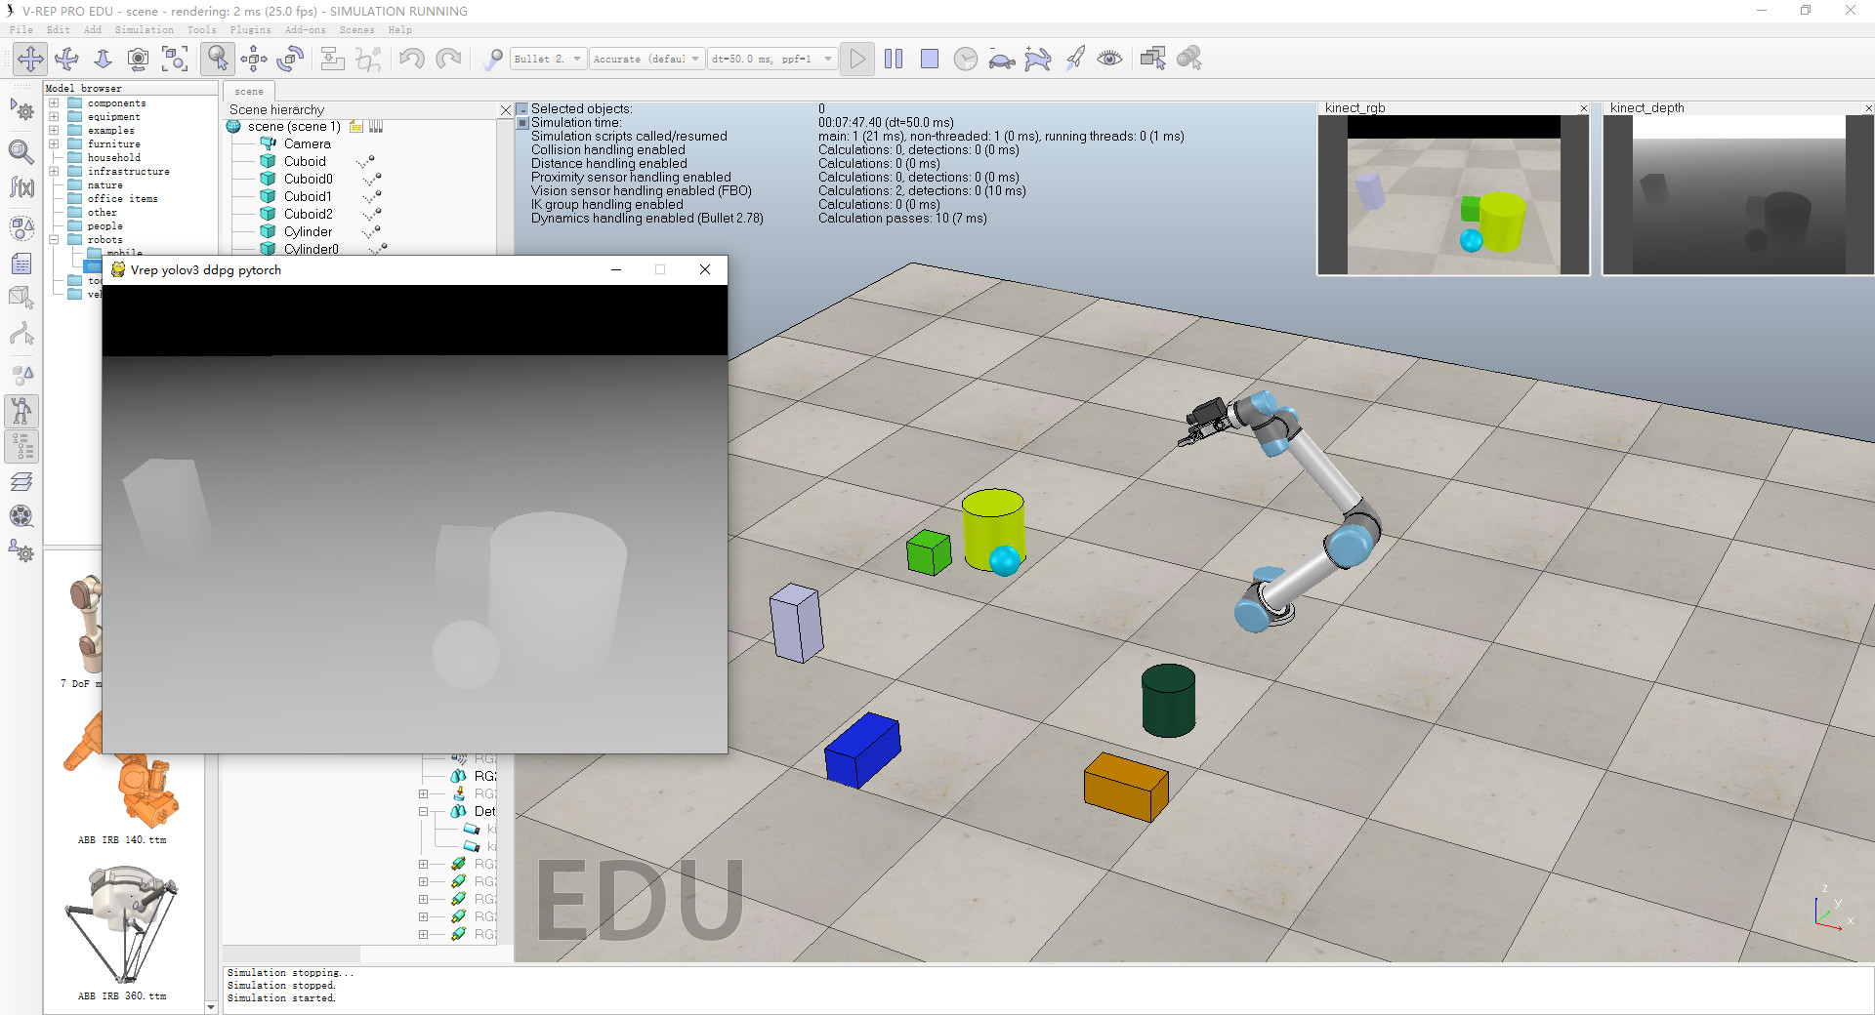Toggle real-time simulation mode clock icon

pos(966,59)
